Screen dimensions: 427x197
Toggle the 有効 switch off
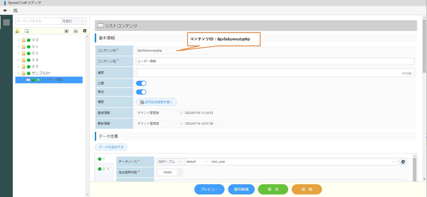pyautogui.click(x=141, y=92)
